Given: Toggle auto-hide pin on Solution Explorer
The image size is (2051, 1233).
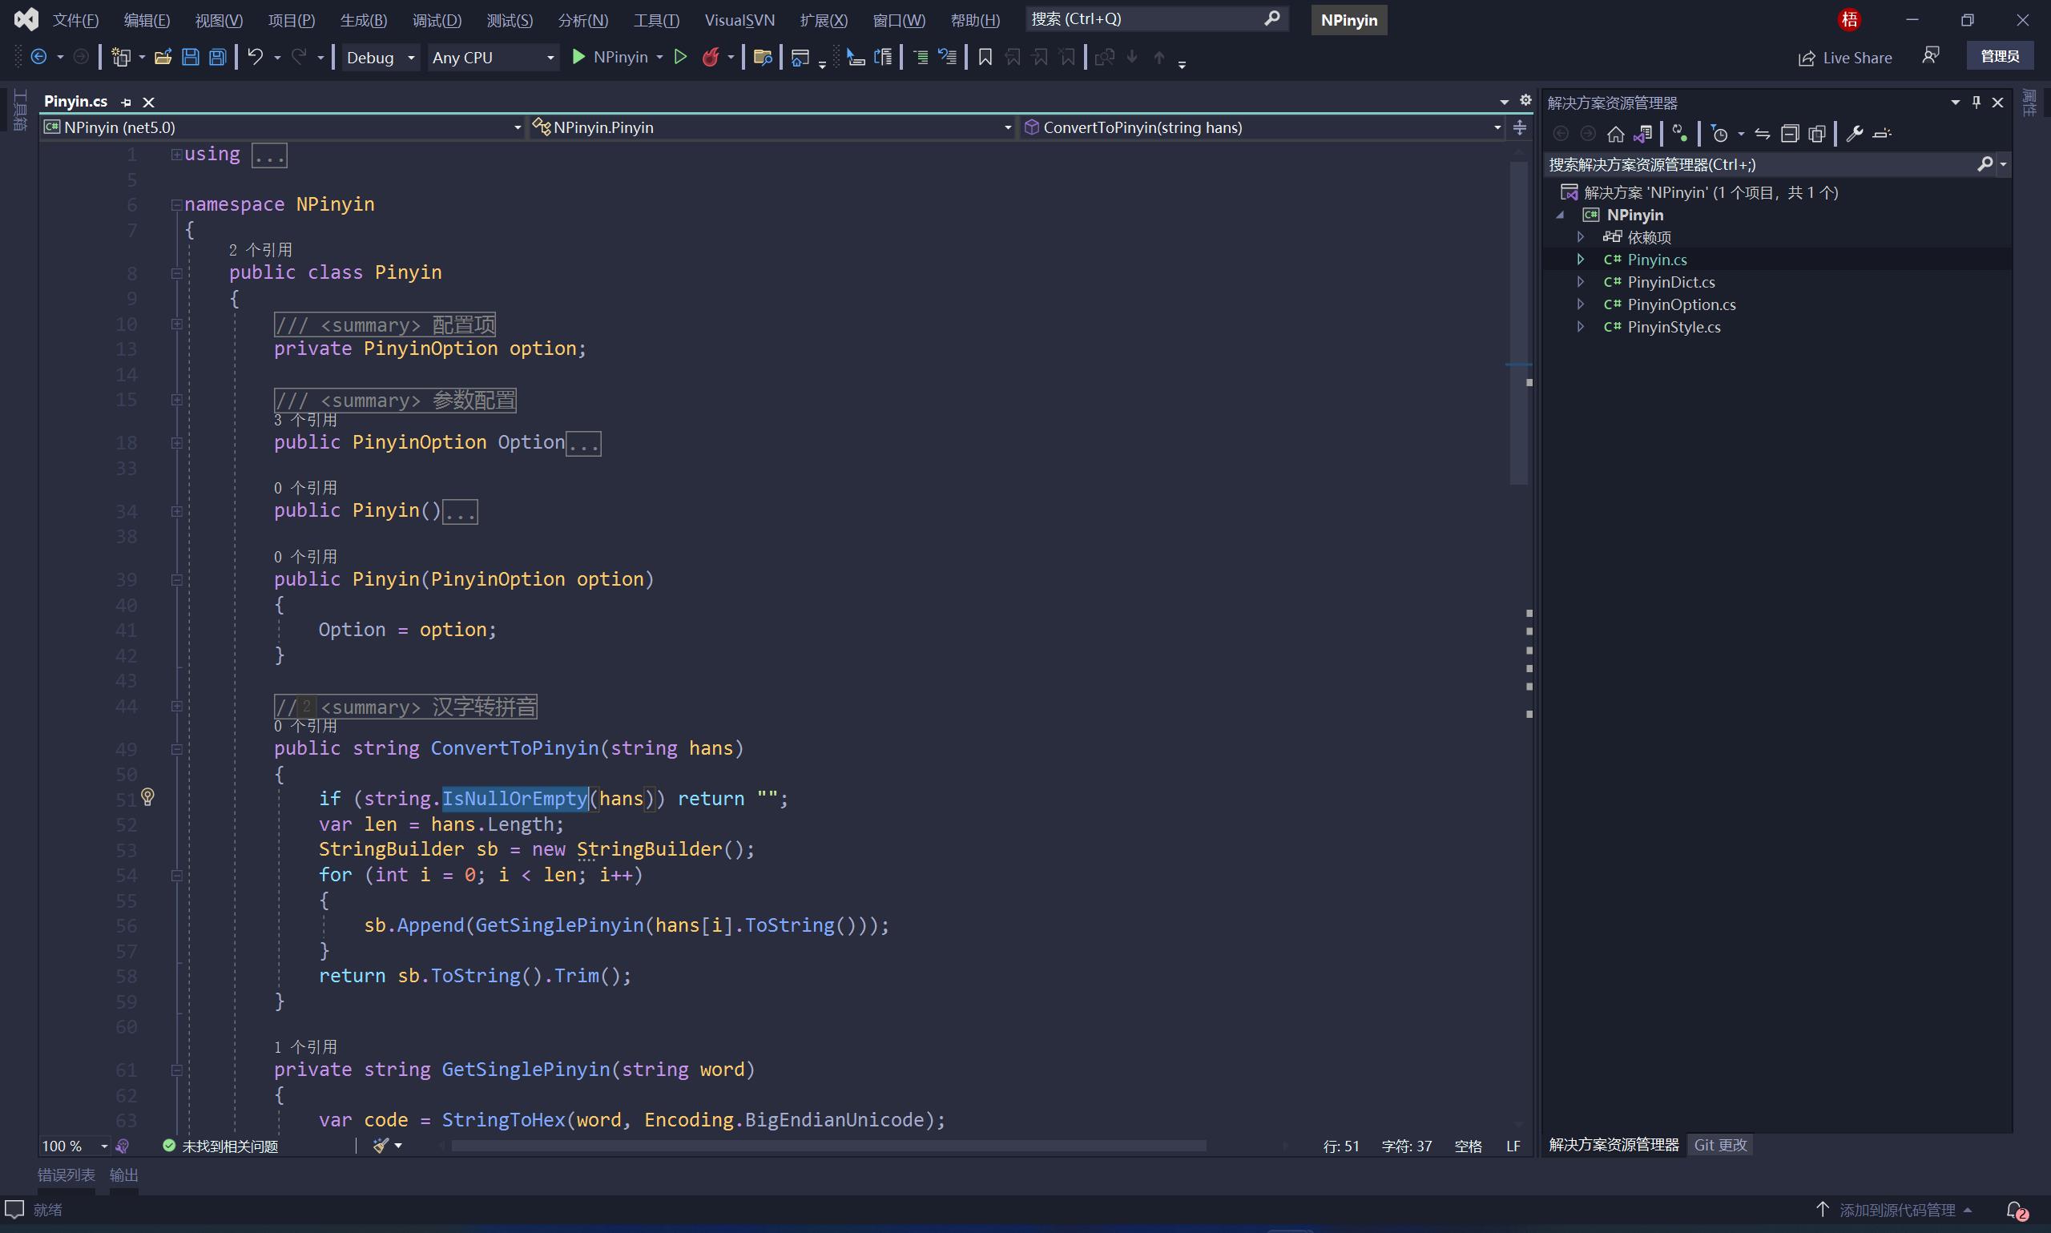Looking at the screenshot, I should click(x=1976, y=102).
